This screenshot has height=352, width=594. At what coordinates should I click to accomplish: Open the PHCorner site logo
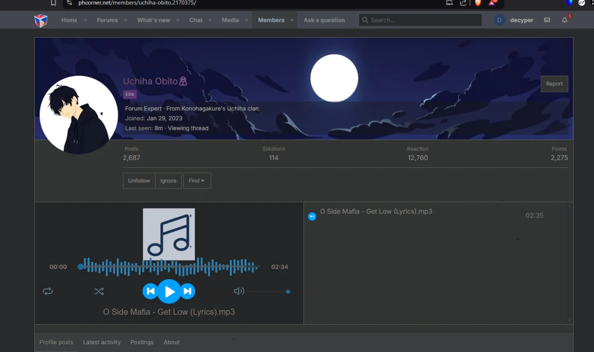click(x=41, y=20)
